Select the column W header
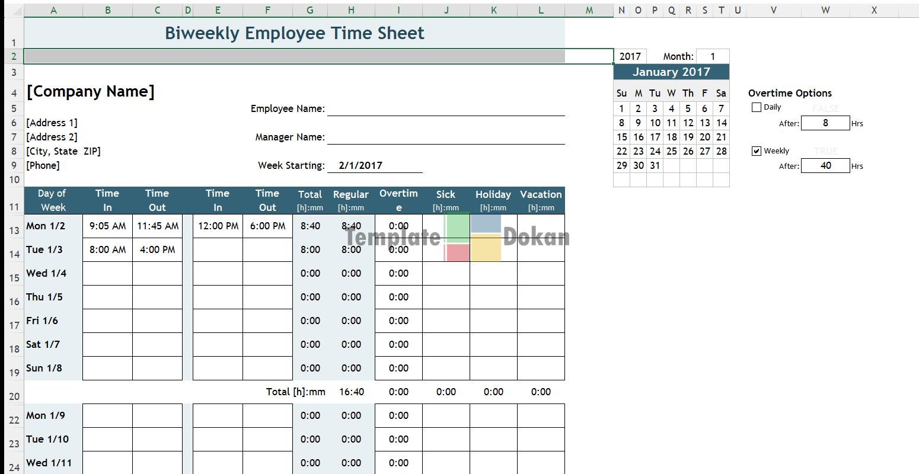The height and width of the screenshot is (474, 919). 825,10
